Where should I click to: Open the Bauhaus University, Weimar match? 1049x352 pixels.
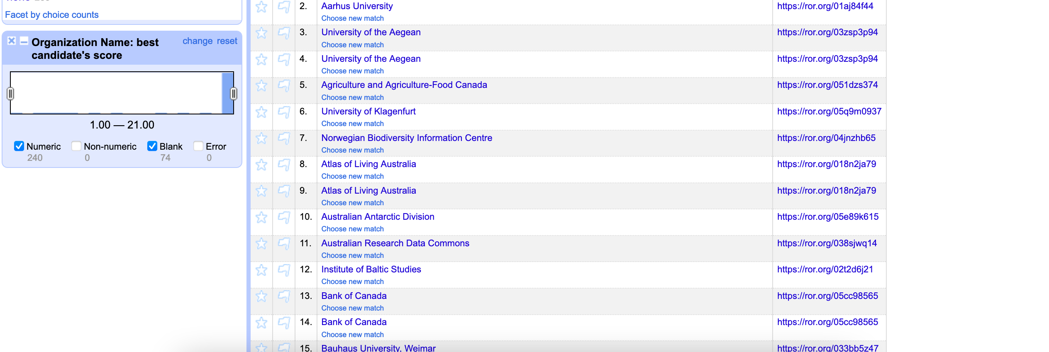point(378,348)
